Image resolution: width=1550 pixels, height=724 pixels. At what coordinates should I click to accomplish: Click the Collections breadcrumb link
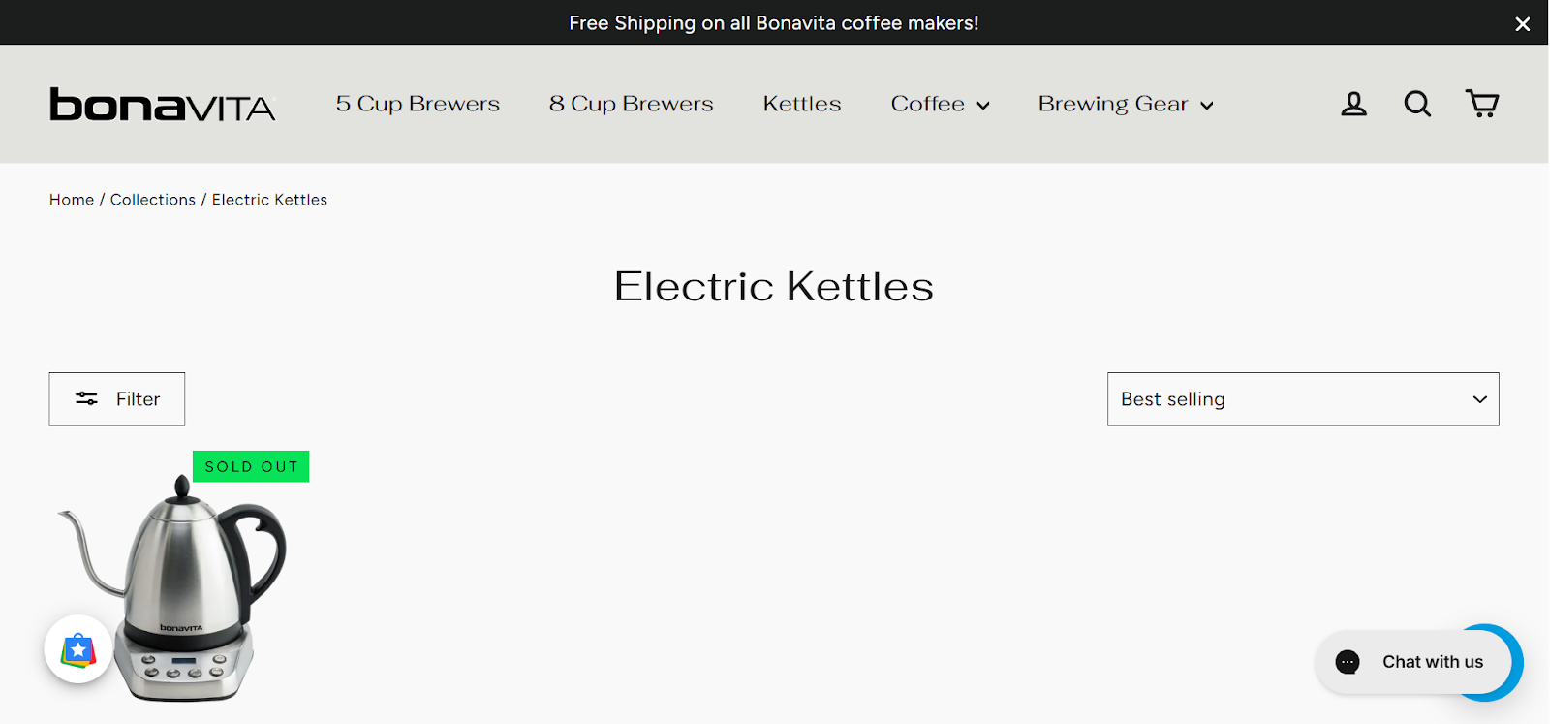tap(153, 200)
